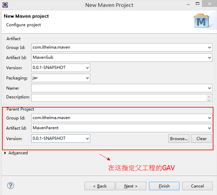Click Finish to create the project
The image size is (217, 195).
164,186
